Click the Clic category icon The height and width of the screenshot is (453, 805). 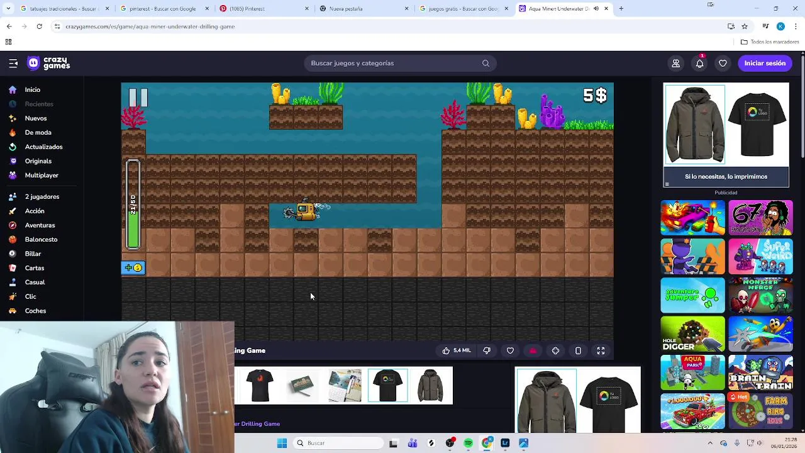click(13, 296)
